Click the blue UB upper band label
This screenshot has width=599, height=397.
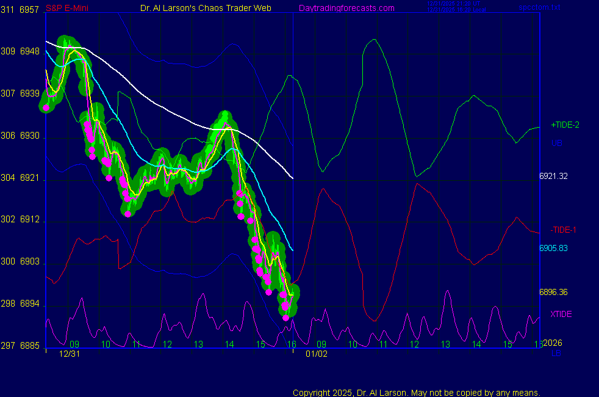556,144
